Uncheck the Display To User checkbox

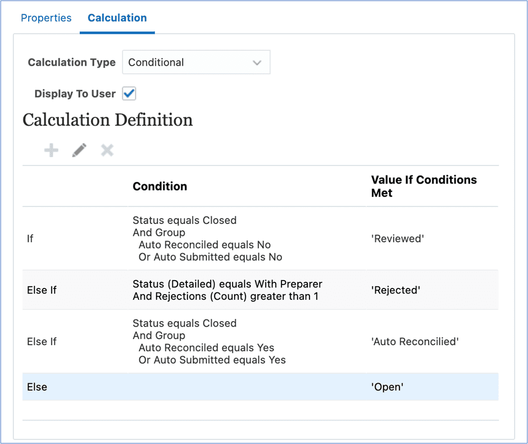pyautogui.click(x=129, y=93)
